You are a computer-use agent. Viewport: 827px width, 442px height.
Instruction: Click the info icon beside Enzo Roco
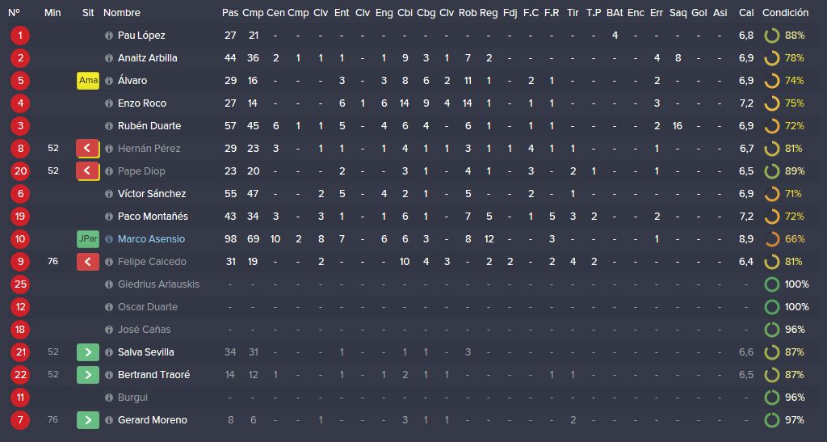109,103
